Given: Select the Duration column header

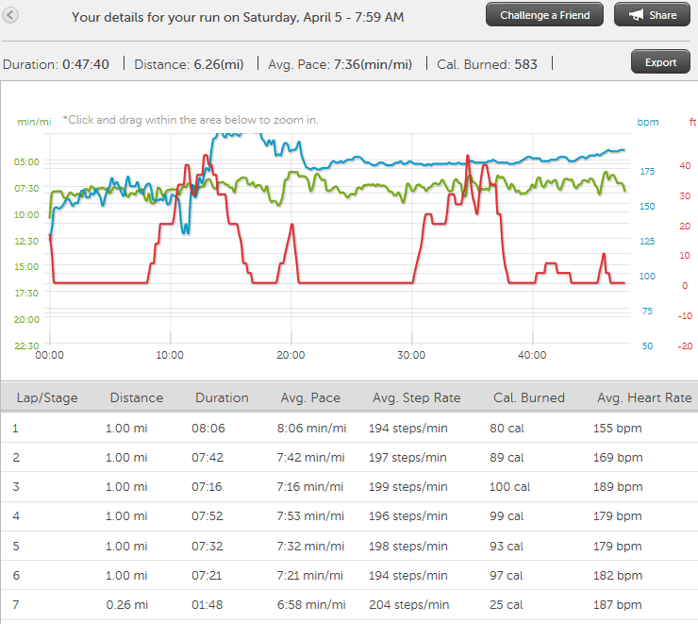Looking at the screenshot, I should (x=222, y=397).
